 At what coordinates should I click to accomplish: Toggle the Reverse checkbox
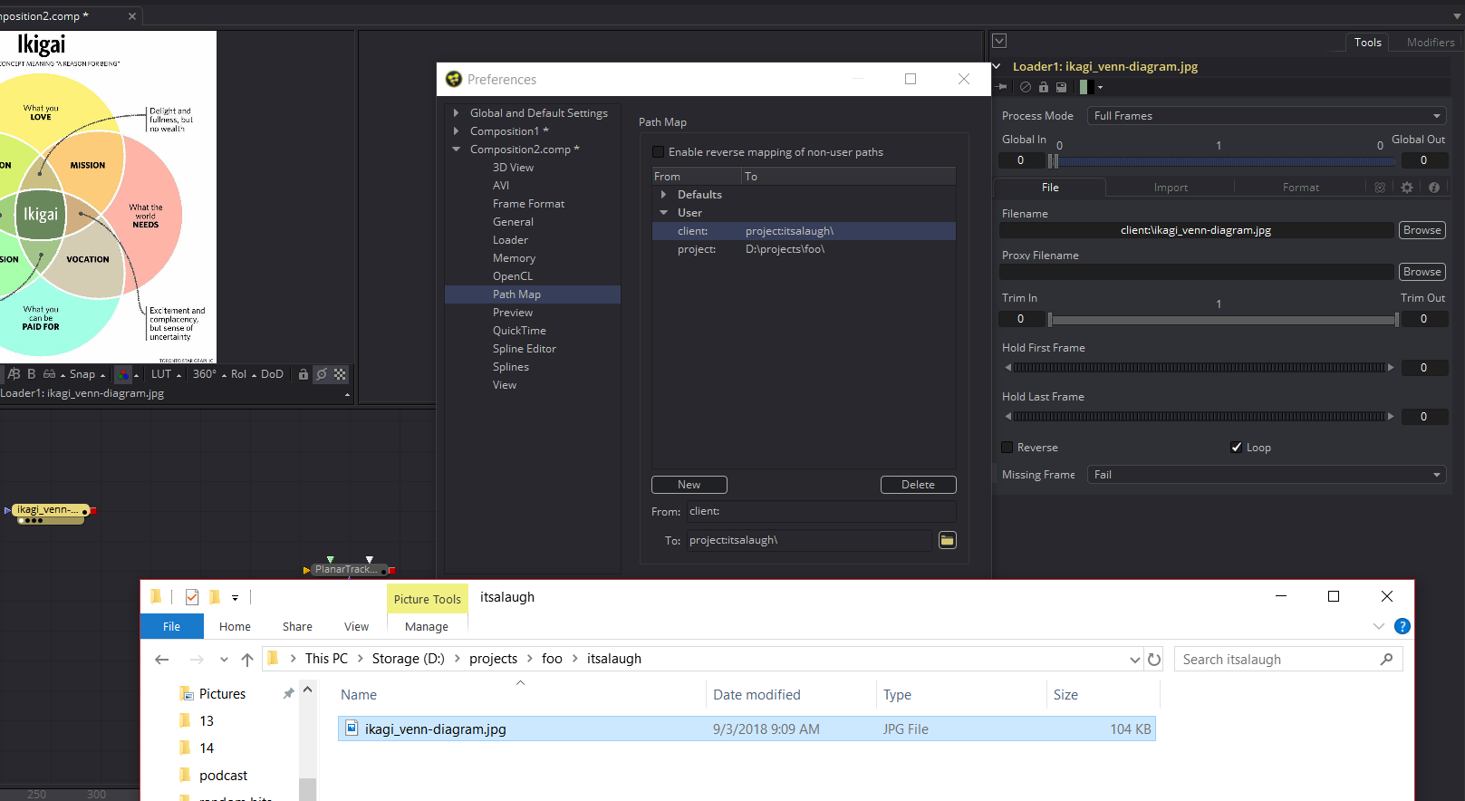click(x=1007, y=448)
